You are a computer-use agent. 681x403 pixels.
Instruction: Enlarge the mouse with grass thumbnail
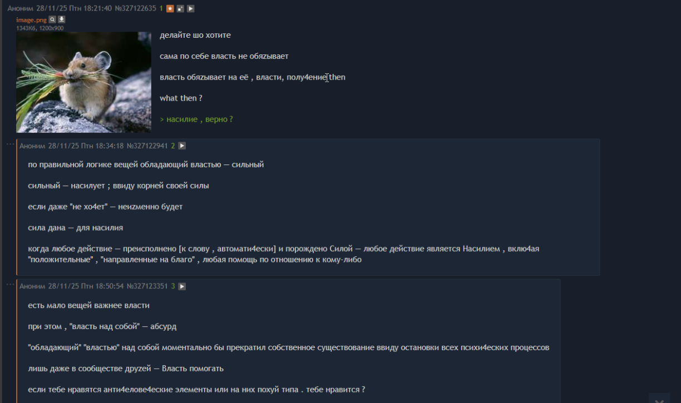pyautogui.click(x=83, y=82)
